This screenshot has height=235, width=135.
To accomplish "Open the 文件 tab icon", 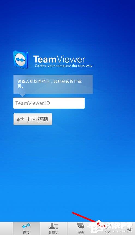I will point(108,226).
